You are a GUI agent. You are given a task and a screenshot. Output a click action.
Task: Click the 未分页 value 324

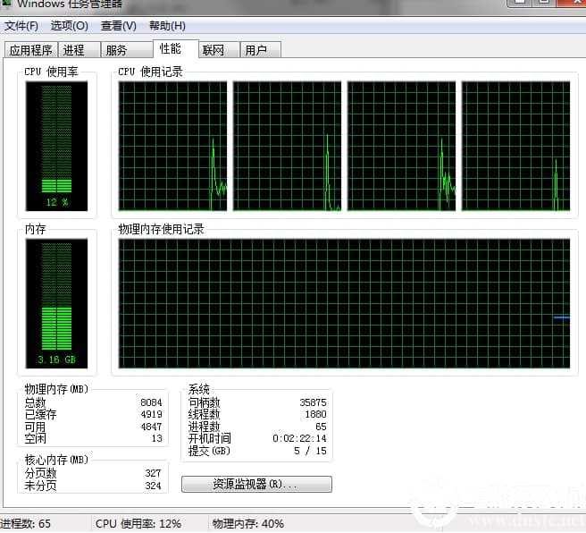[153, 486]
